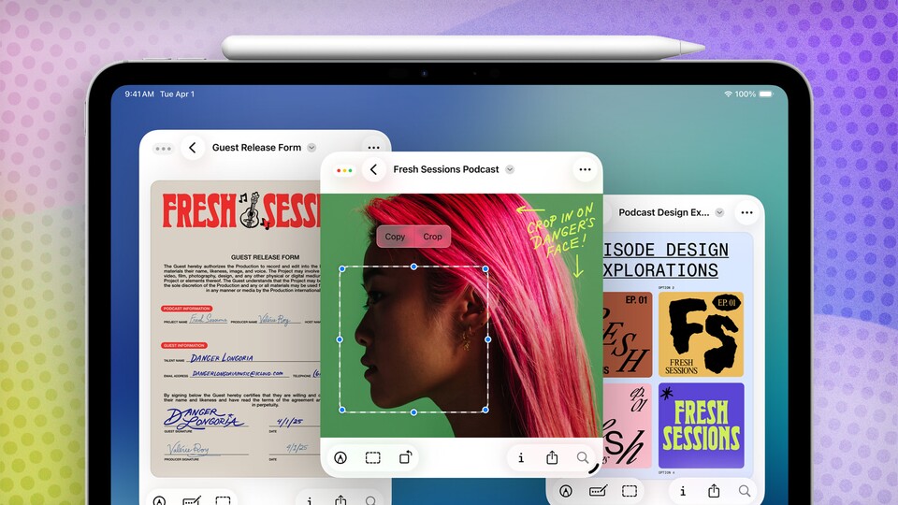Open the form-fill icon in Podcast Design toolbar

598,491
